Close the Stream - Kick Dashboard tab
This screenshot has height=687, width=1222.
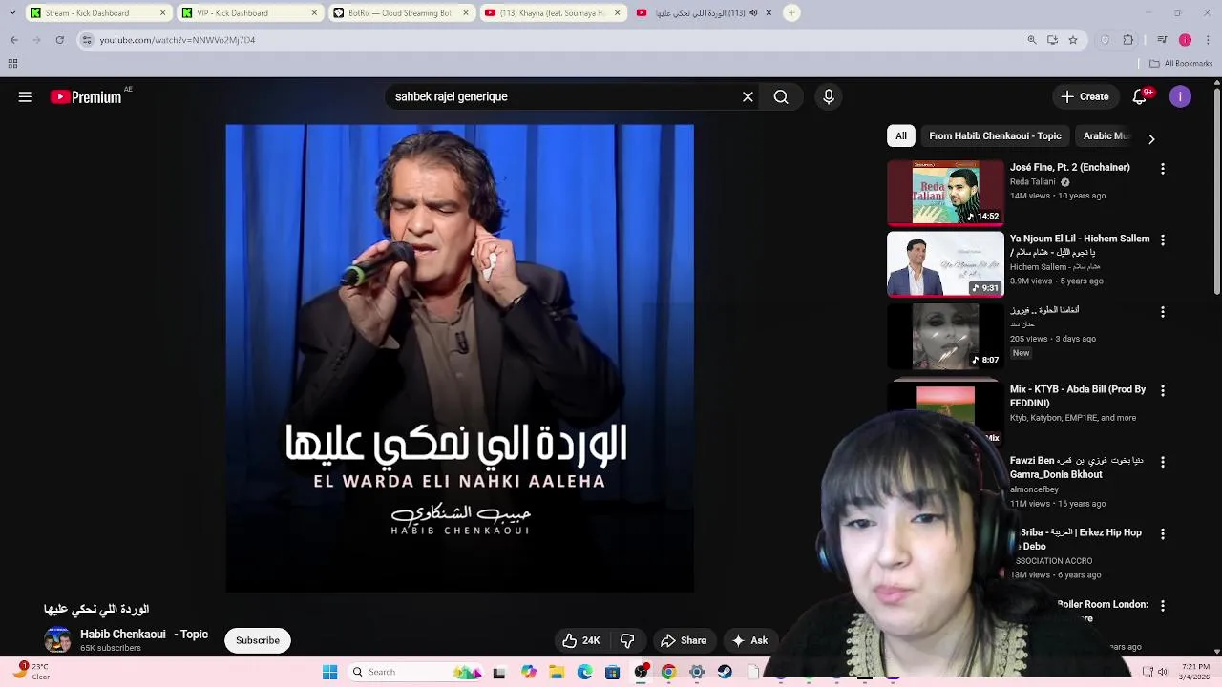pyautogui.click(x=162, y=13)
